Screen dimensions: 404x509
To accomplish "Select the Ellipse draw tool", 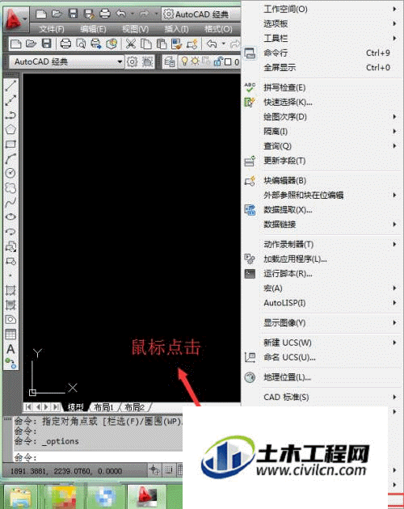I will [x=11, y=217].
